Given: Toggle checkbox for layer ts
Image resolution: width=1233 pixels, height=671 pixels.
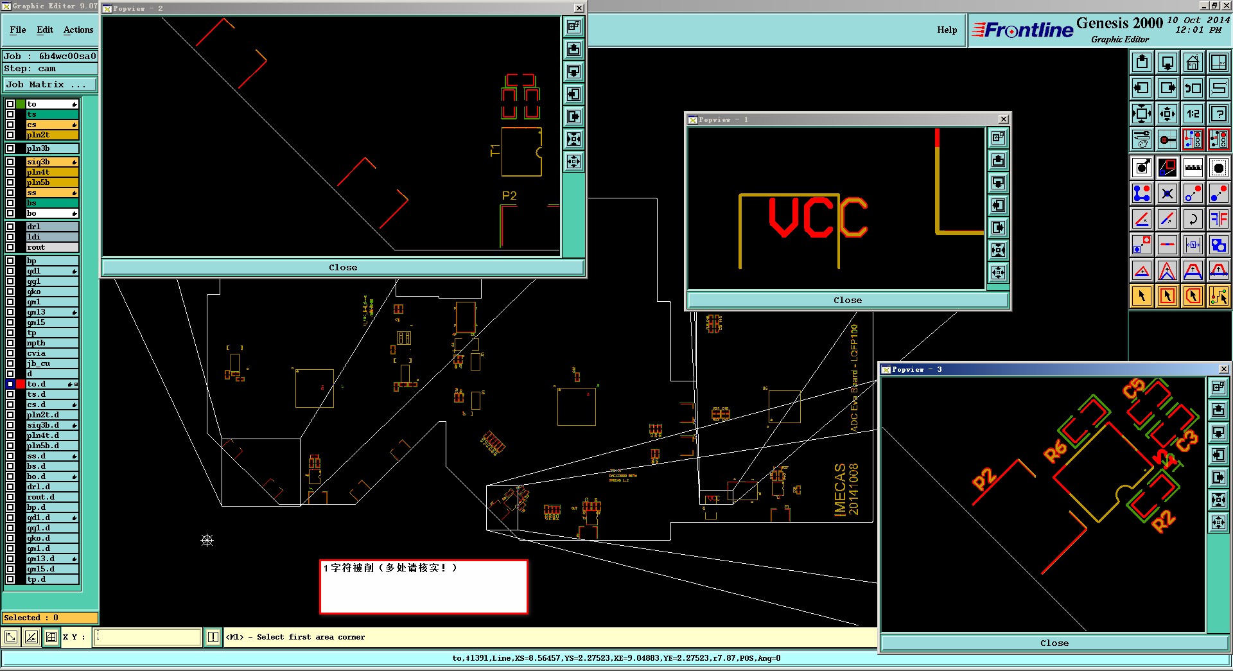Looking at the screenshot, I should pos(10,114).
